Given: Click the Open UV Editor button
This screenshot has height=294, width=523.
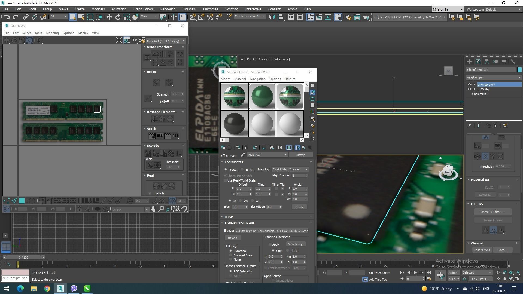Looking at the screenshot, I should 492,212.
